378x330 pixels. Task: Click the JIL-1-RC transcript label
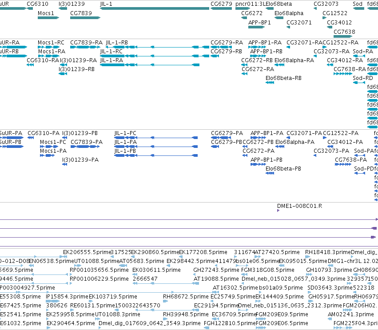pyautogui.click(x=111, y=52)
